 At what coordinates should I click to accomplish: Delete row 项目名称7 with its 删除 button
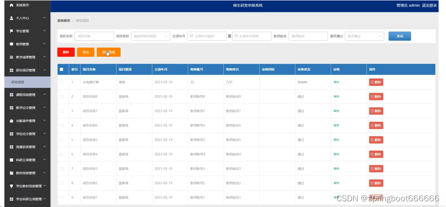click(x=376, y=111)
